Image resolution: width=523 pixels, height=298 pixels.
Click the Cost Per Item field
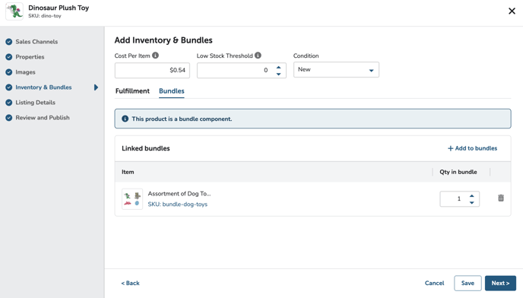(x=152, y=70)
